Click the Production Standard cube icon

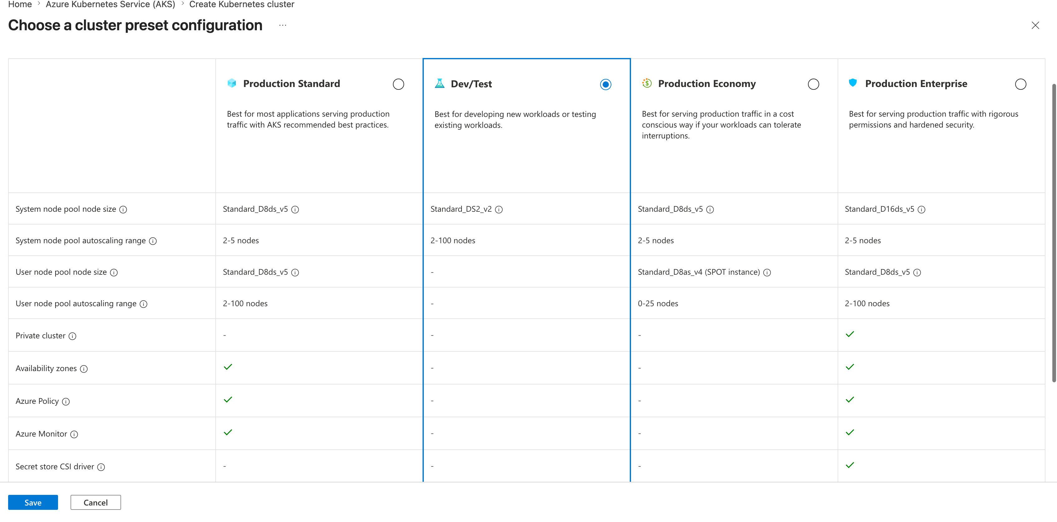(x=232, y=83)
